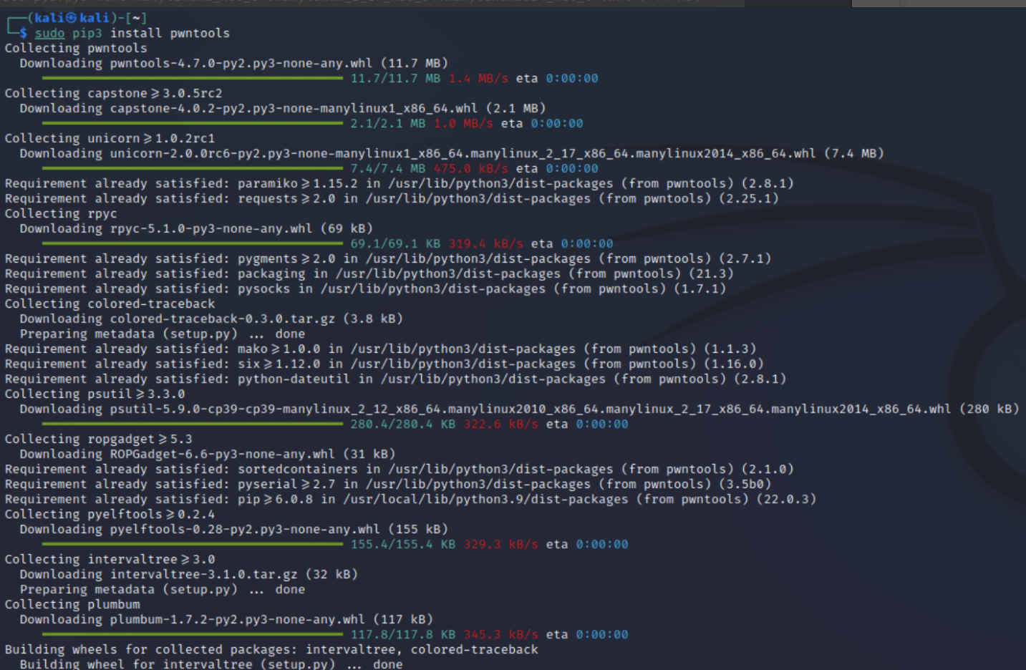Click the 'Collecting plumbum' line

(72, 604)
